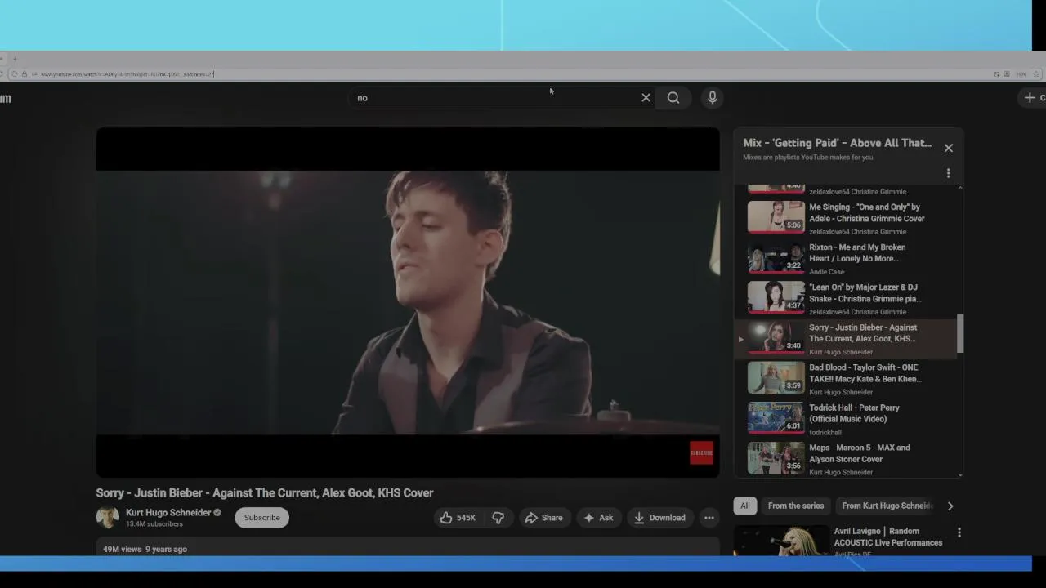This screenshot has height=588, width=1046.
Task: Select the 'From the series' chip
Action: click(x=796, y=506)
